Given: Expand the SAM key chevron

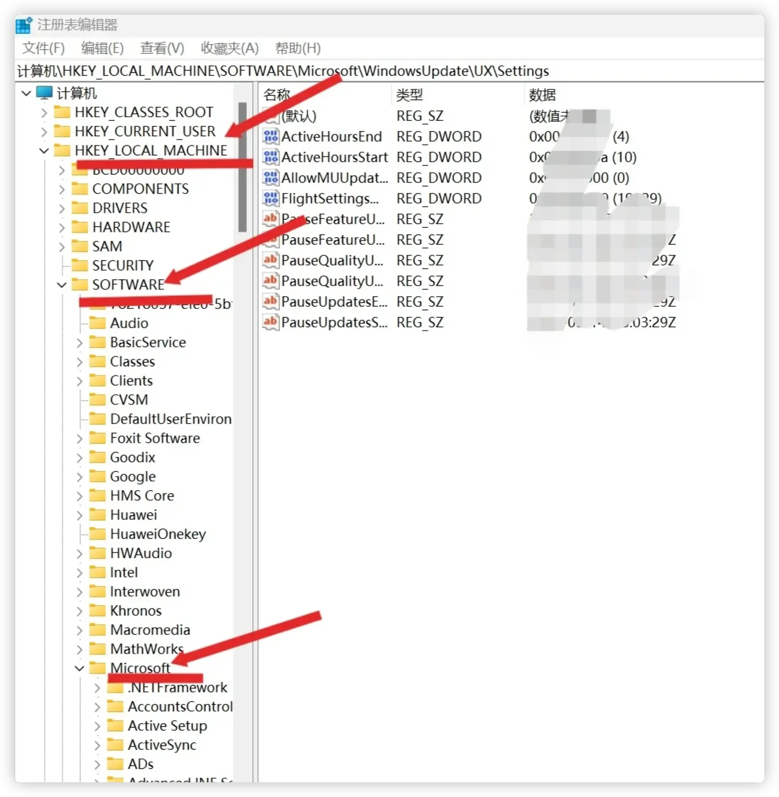Looking at the screenshot, I should 62,246.
